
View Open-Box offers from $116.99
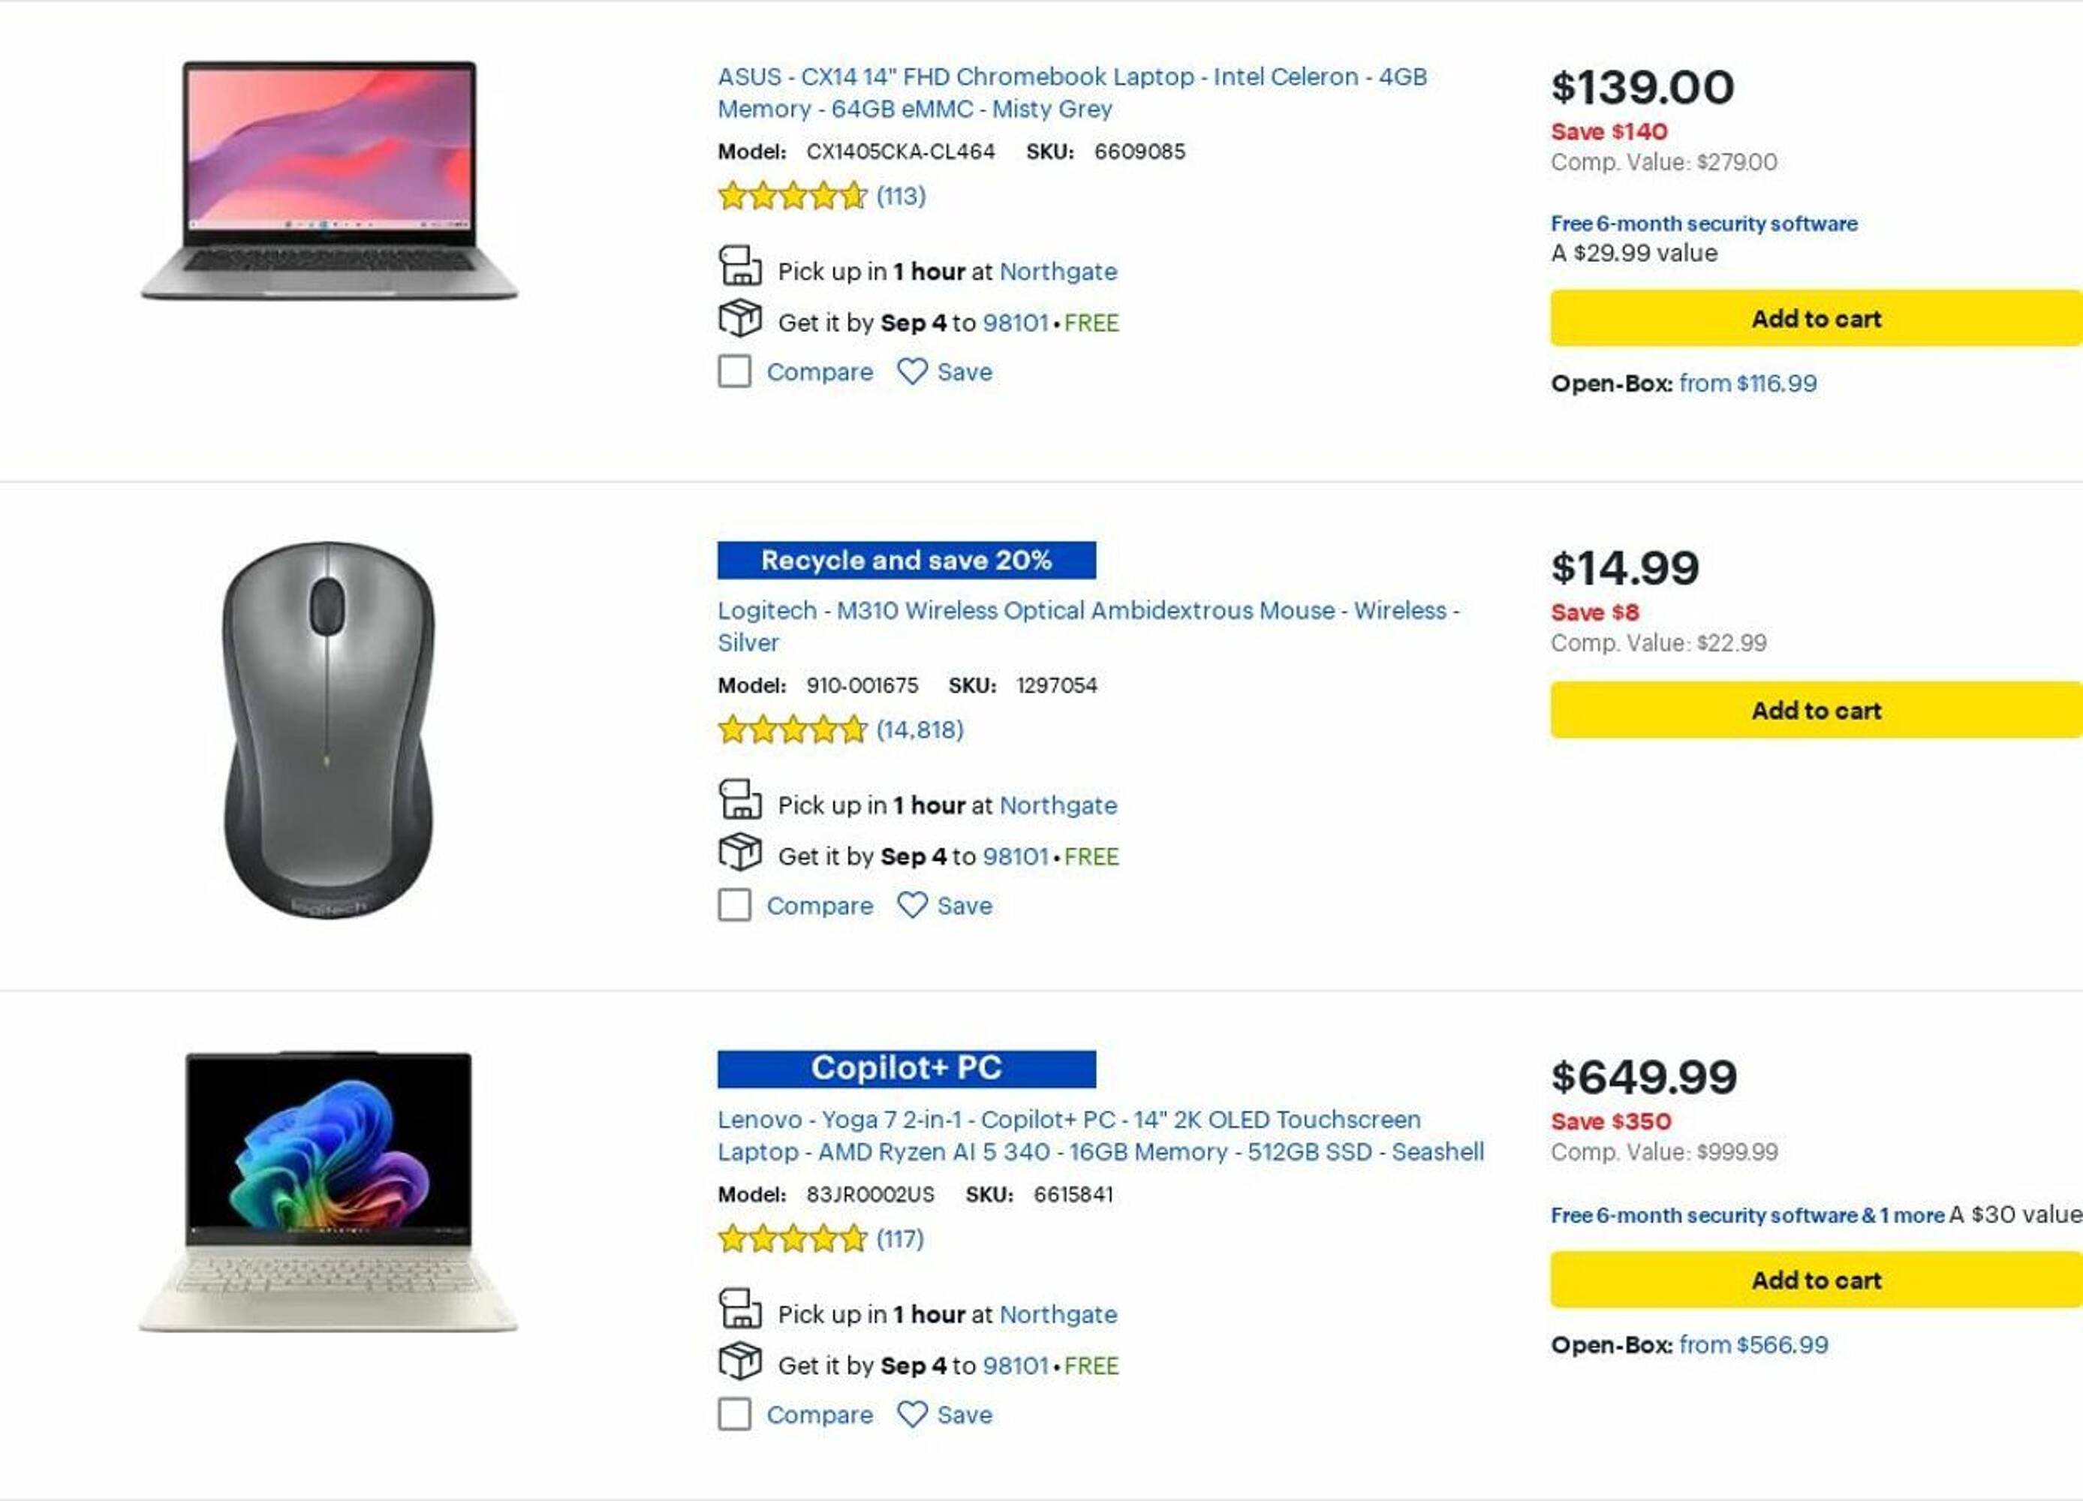[x=1747, y=384]
